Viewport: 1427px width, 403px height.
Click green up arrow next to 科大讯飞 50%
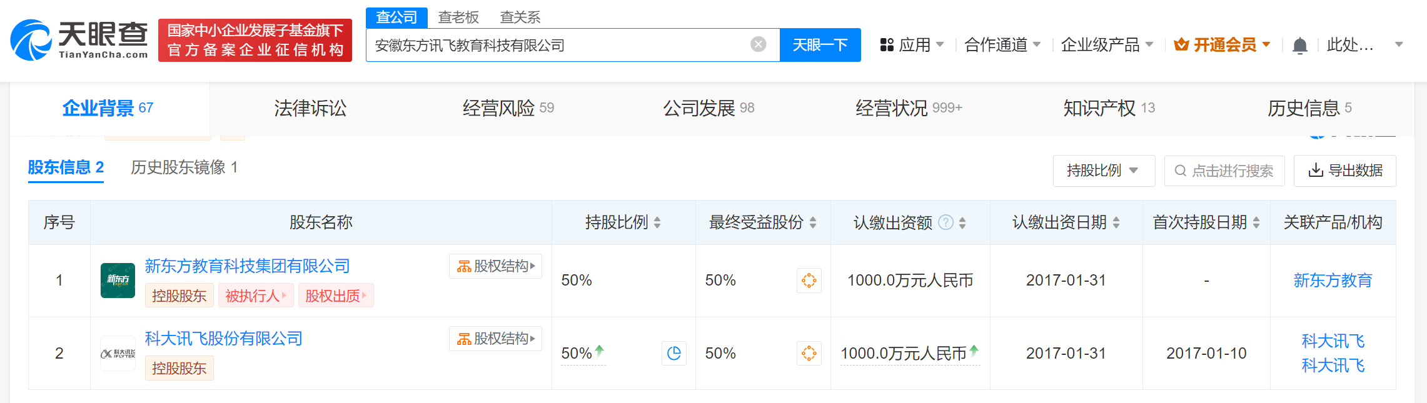[599, 351]
